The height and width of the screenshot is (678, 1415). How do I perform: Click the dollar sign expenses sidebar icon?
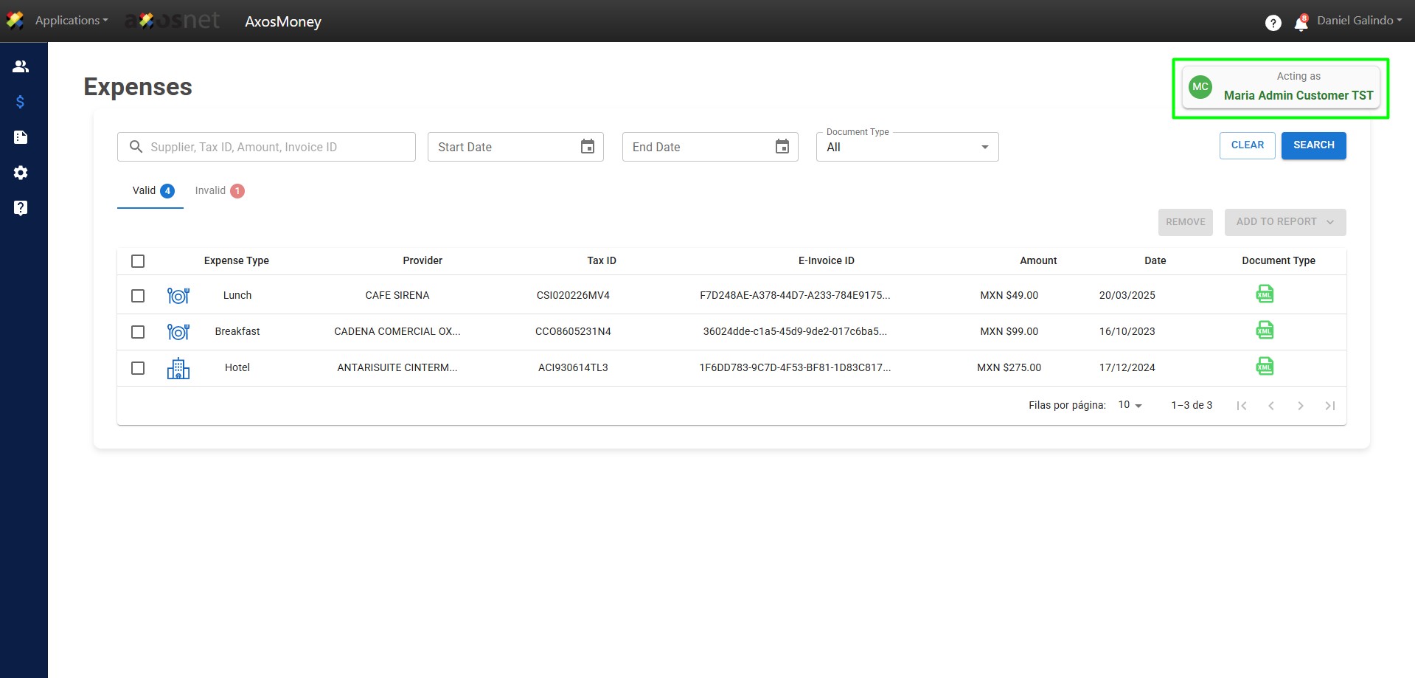pyautogui.click(x=21, y=102)
